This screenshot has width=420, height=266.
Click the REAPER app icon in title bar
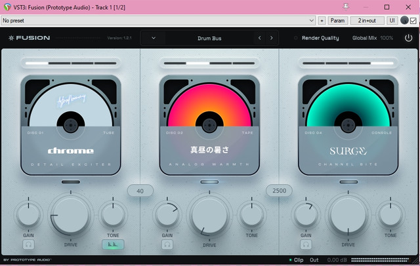(7, 7)
